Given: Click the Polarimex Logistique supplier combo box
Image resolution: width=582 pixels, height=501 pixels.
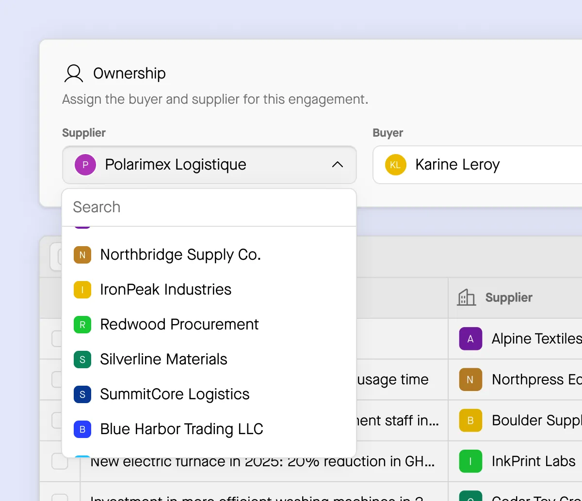Looking at the screenshot, I should point(209,165).
